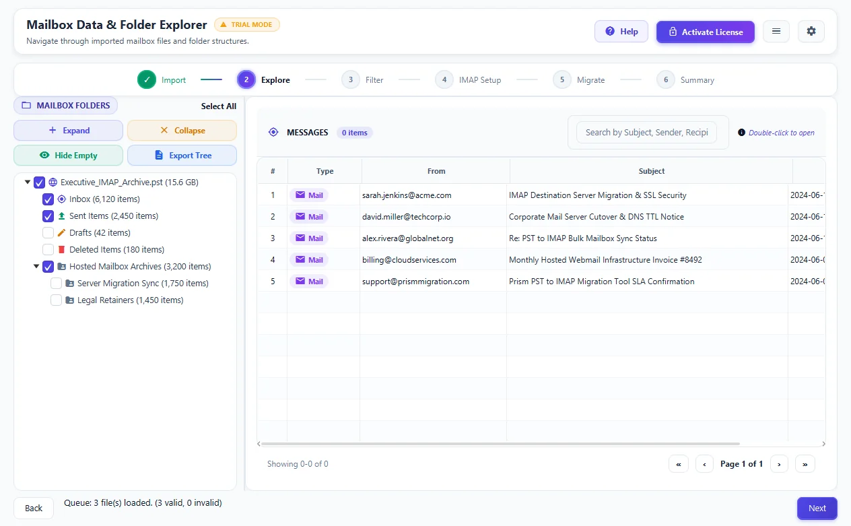Image resolution: width=851 pixels, height=526 pixels.
Task: Proceed with the Next button
Action: [817, 508]
